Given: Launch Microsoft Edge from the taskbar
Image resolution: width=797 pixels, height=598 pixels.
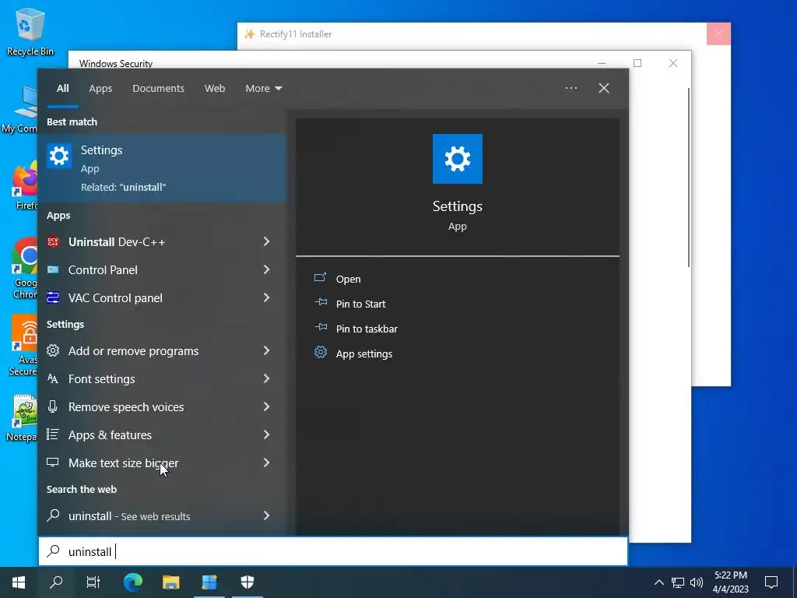Looking at the screenshot, I should tap(133, 582).
